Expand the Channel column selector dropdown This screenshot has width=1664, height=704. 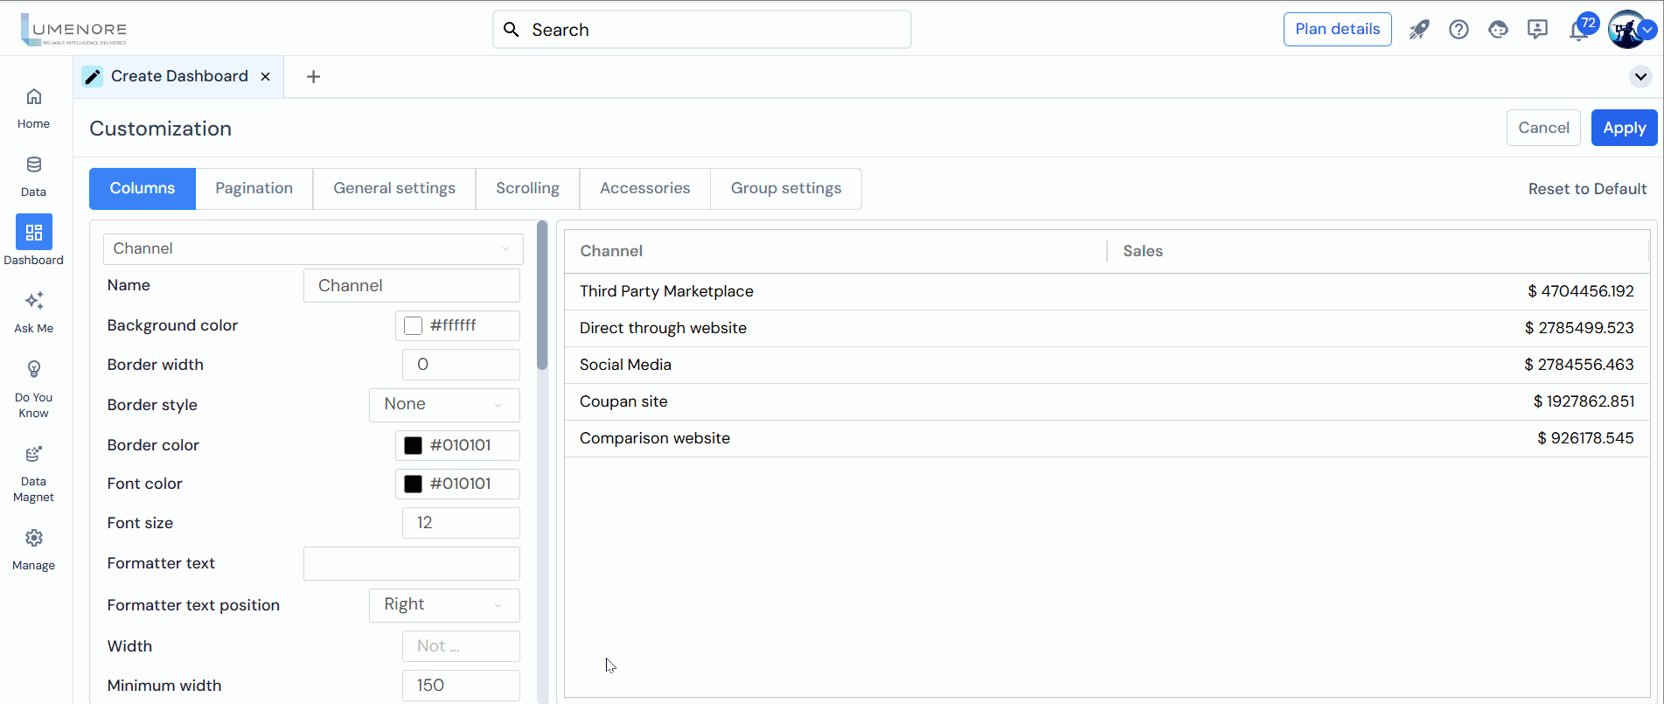[313, 249]
